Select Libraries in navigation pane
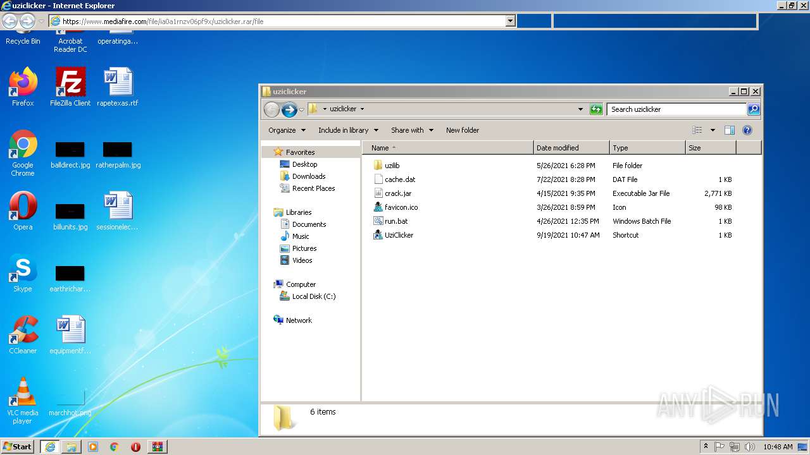This screenshot has width=810, height=455. [x=299, y=212]
